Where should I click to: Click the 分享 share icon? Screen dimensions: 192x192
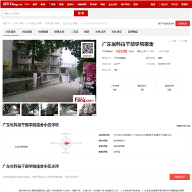pos(173,41)
